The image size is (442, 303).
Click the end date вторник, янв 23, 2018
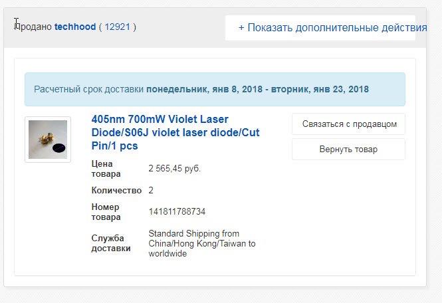coord(320,89)
